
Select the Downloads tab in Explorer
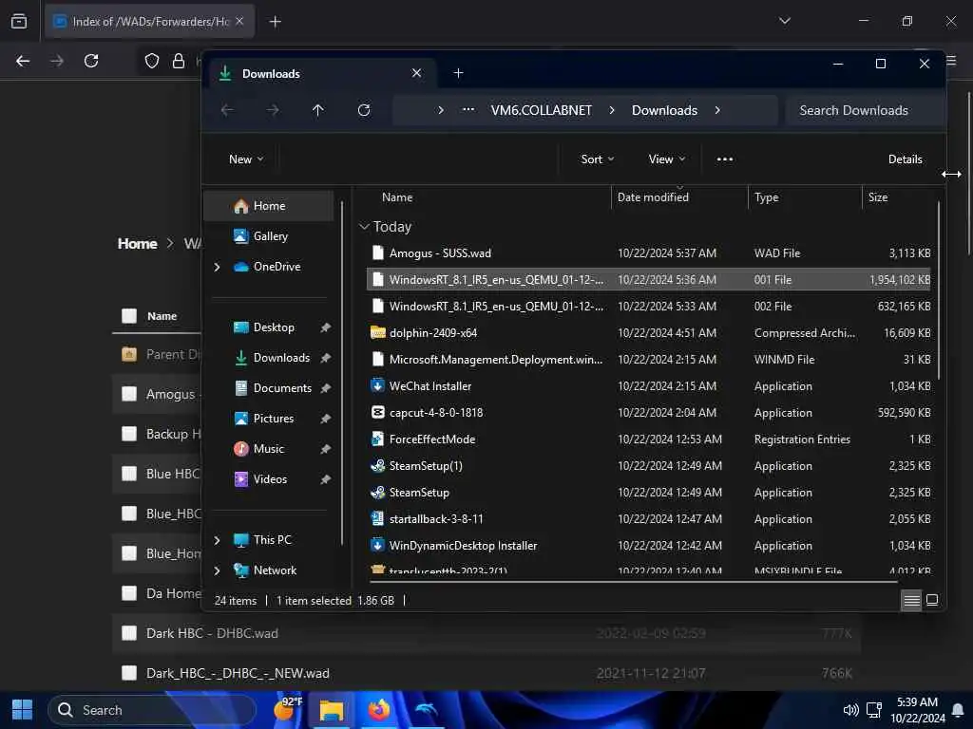point(321,74)
